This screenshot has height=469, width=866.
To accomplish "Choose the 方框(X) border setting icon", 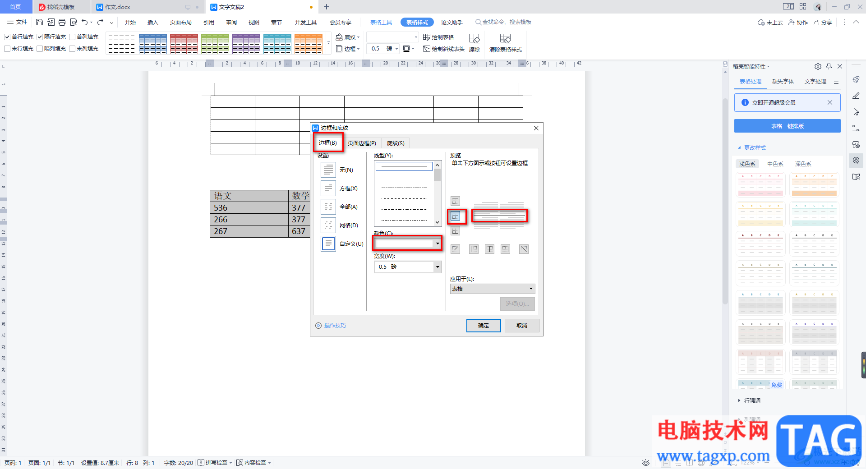I will [328, 188].
